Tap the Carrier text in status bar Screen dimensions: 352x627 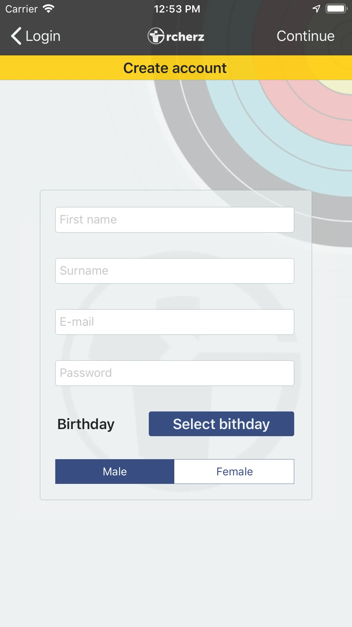pos(22,9)
